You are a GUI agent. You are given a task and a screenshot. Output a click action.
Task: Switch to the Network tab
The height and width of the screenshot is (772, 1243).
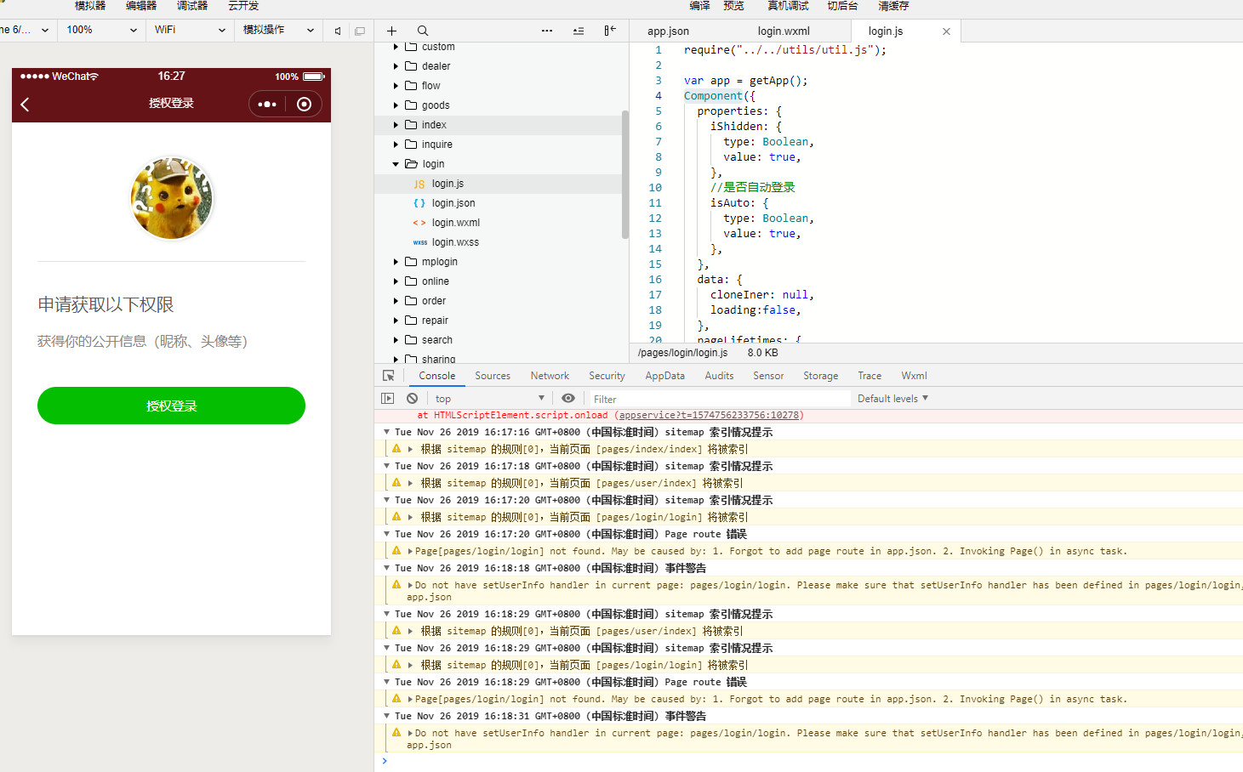(x=550, y=376)
